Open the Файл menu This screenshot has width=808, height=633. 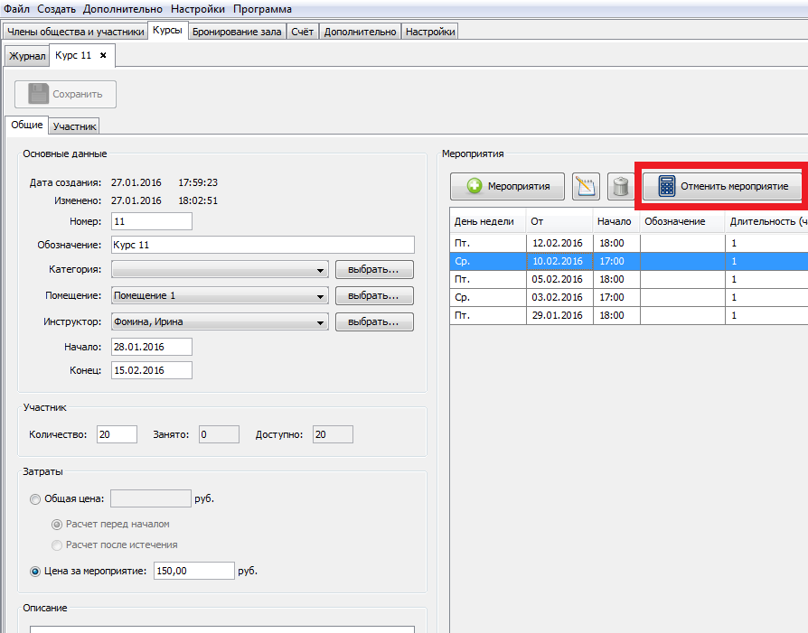tap(16, 9)
